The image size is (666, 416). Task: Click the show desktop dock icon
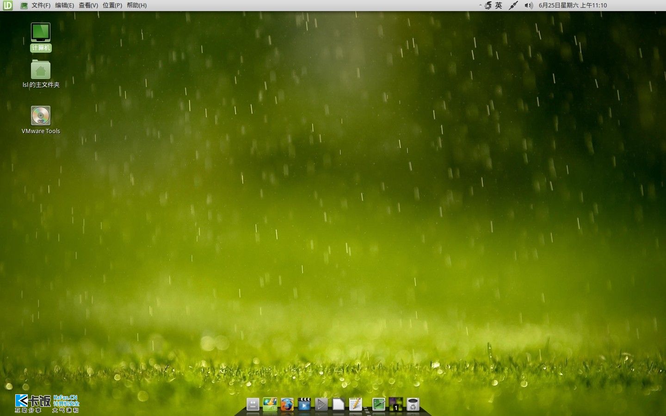tap(379, 404)
